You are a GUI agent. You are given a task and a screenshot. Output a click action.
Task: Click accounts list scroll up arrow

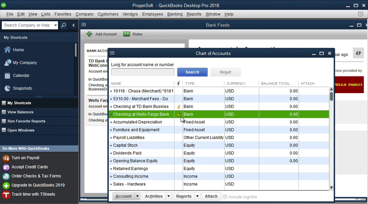click(x=332, y=89)
